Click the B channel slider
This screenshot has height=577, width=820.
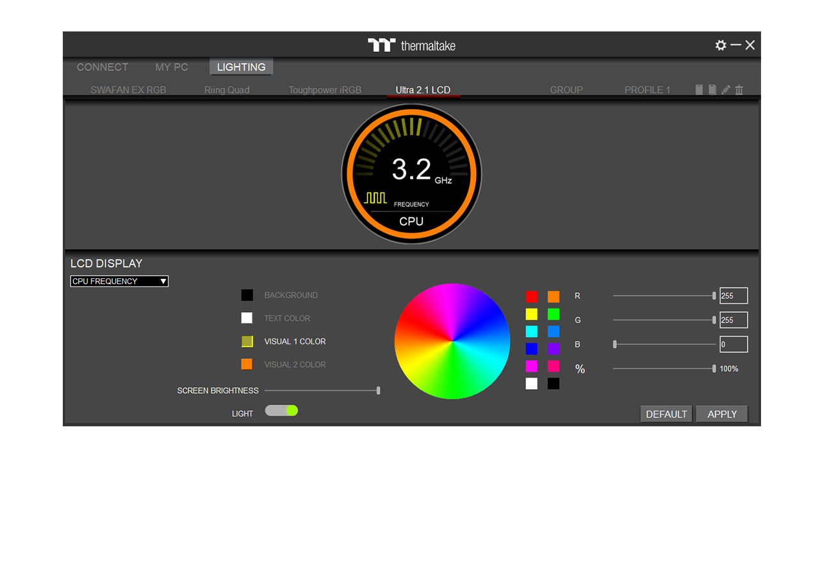(664, 344)
